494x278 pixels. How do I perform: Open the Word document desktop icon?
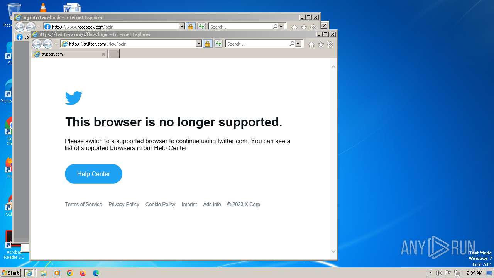tap(72, 8)
